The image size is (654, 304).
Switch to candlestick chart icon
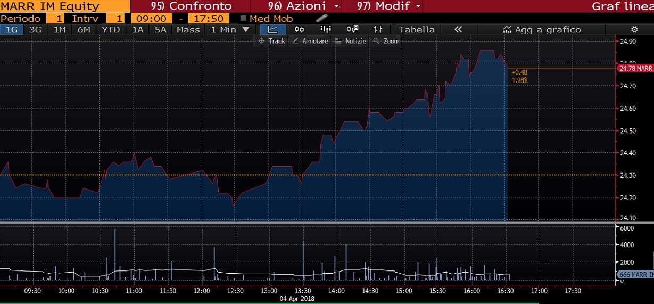coord(300,30)
